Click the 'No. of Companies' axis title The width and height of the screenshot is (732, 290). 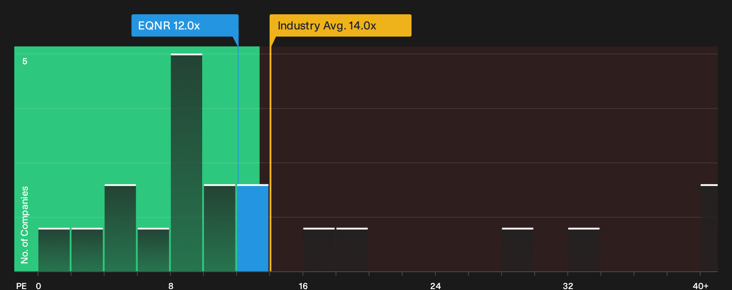click(25, 225)
